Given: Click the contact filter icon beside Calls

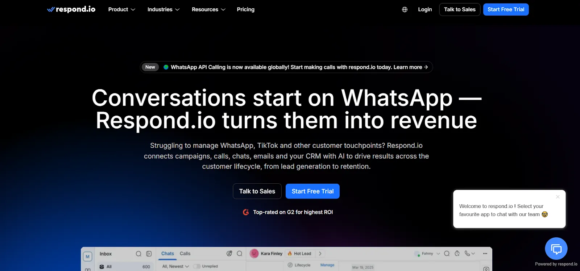Looking at the screenshot, I should pos(229,254).
